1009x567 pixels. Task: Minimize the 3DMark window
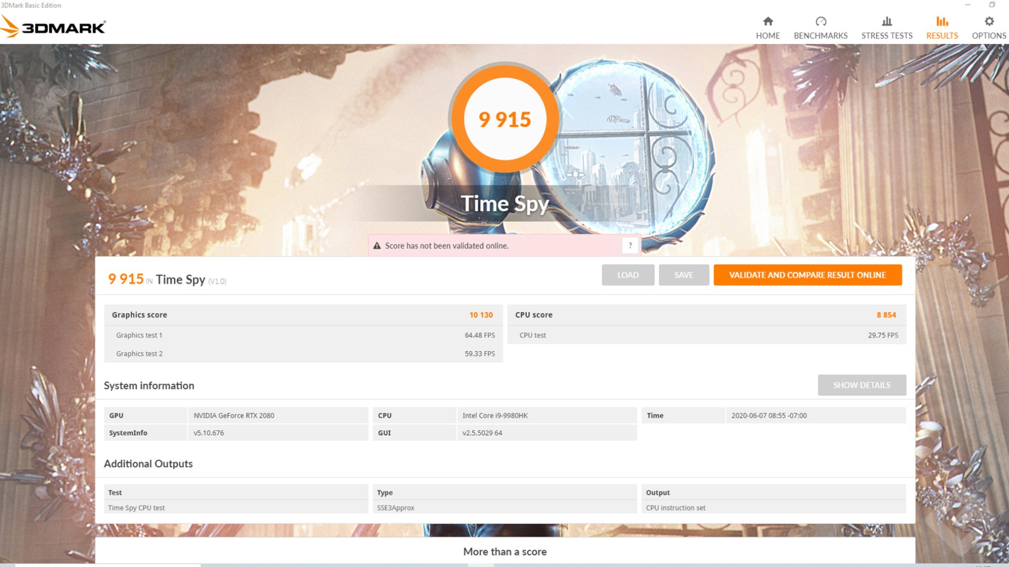[967, 5]
